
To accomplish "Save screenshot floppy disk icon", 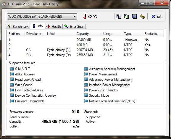I will [x=135, y=17].
